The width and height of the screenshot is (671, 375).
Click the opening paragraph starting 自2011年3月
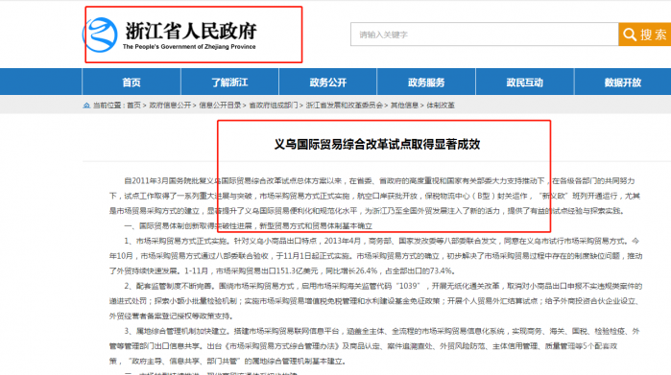pos(375,196)
